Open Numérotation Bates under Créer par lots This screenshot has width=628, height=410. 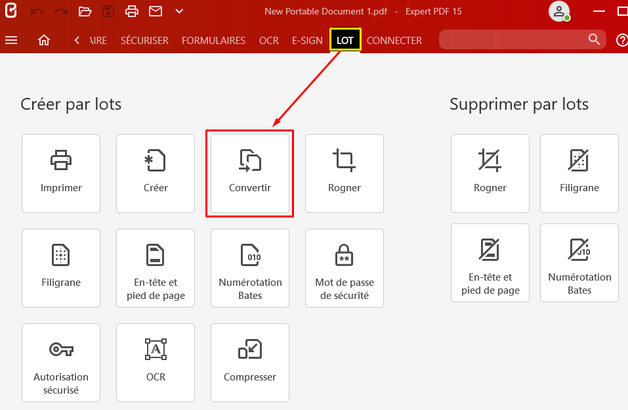coord(250,268)
